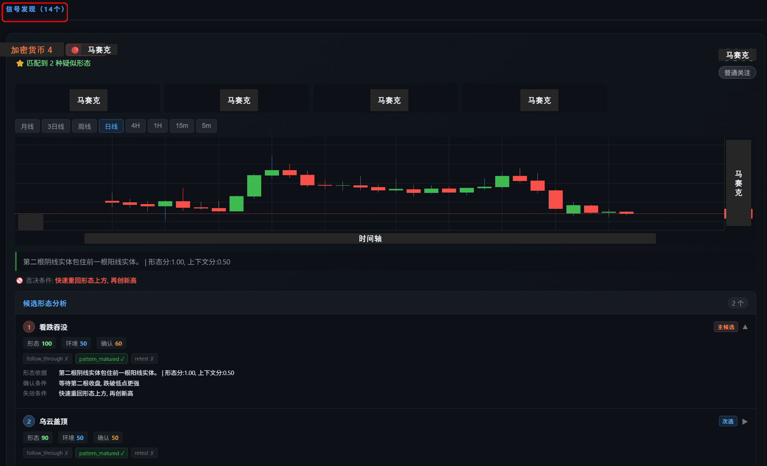Click the 2个 candidate count badge
767x466 pixels.
pyautogui.click(x=737, y=303)
